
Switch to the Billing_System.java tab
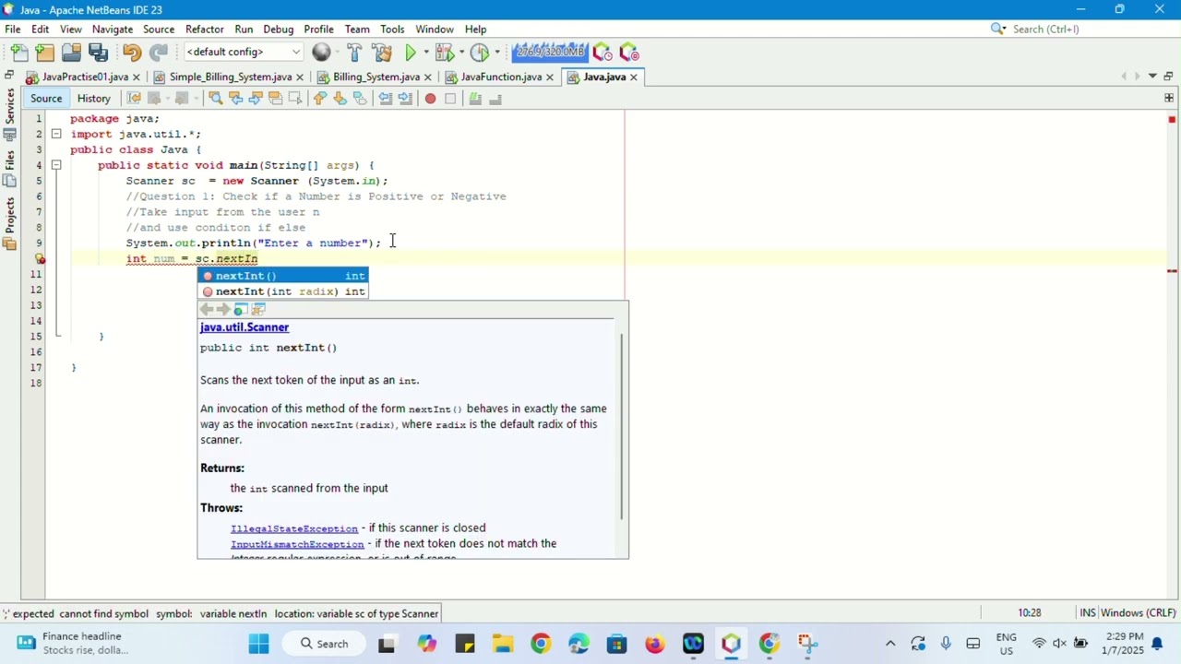point(376,77)
